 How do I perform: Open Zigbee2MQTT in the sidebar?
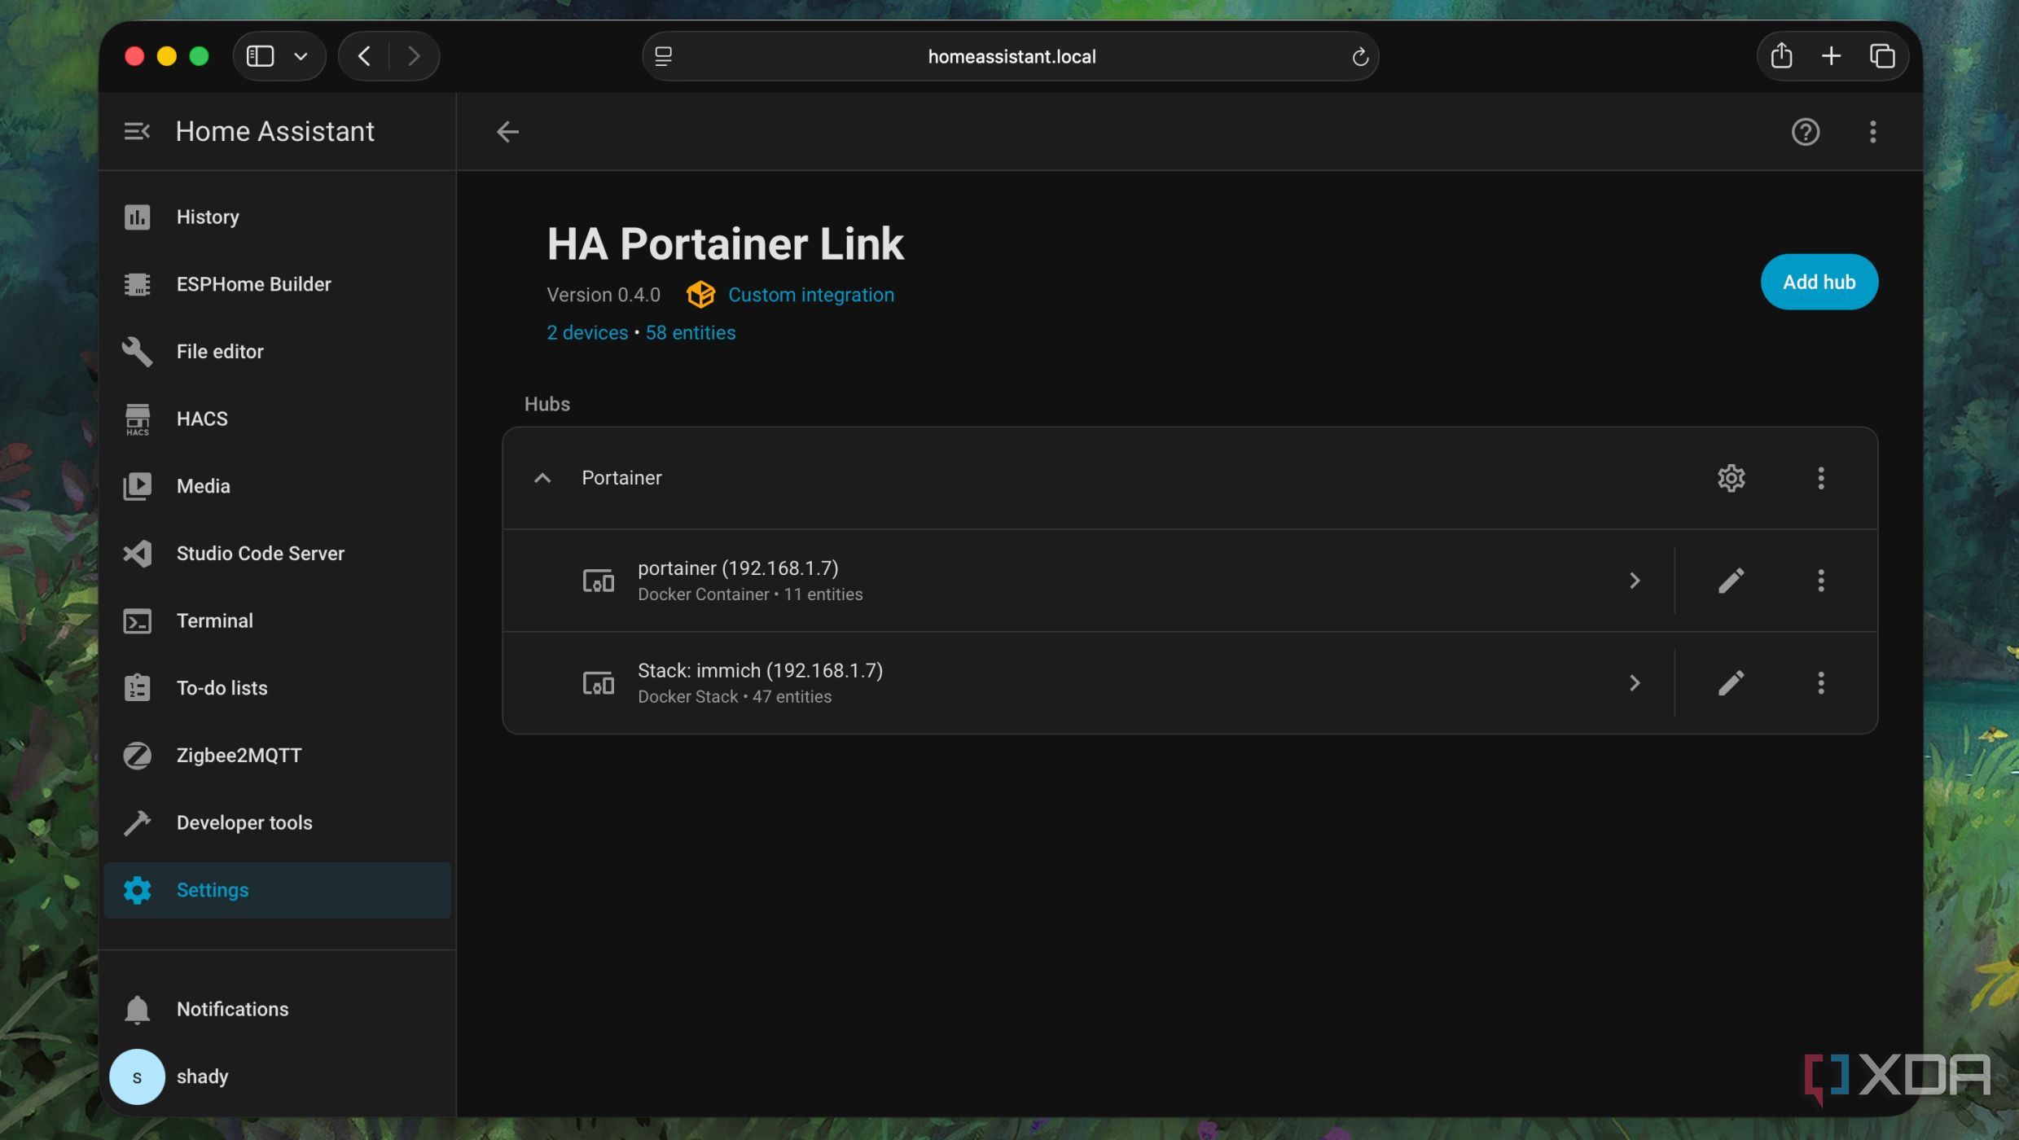[x=239, y=755]
